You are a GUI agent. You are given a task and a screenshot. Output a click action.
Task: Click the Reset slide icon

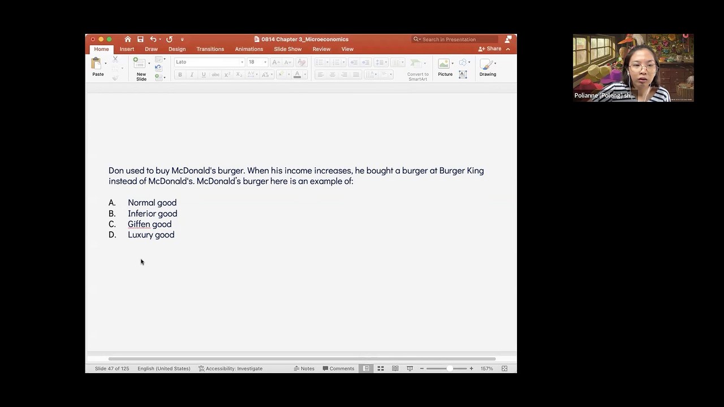[158, 68]
